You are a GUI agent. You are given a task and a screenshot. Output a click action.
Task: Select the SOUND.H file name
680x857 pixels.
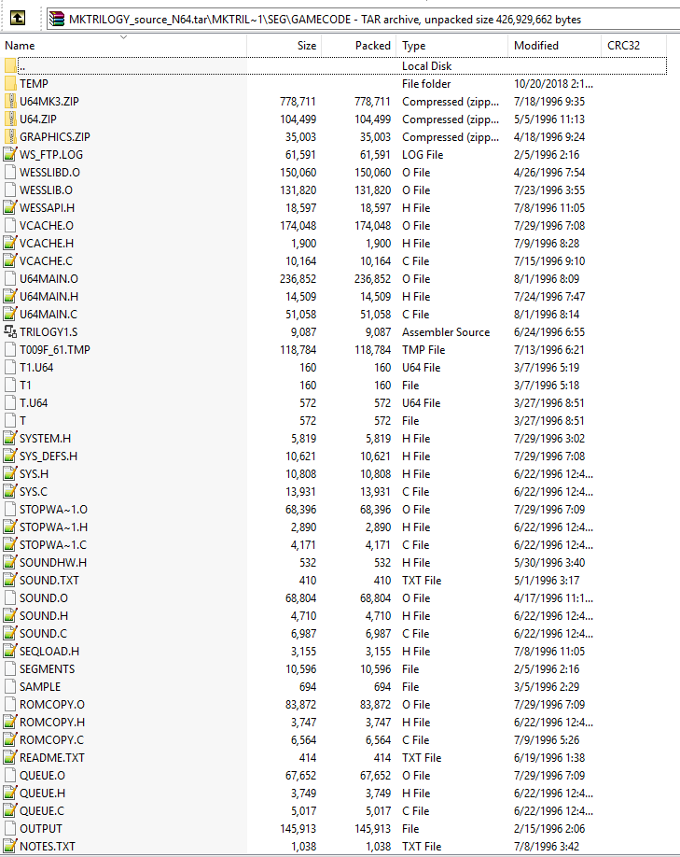pyautogui.click(x=44, y=616)
